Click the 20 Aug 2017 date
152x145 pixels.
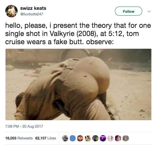click(x=33, y=126)
